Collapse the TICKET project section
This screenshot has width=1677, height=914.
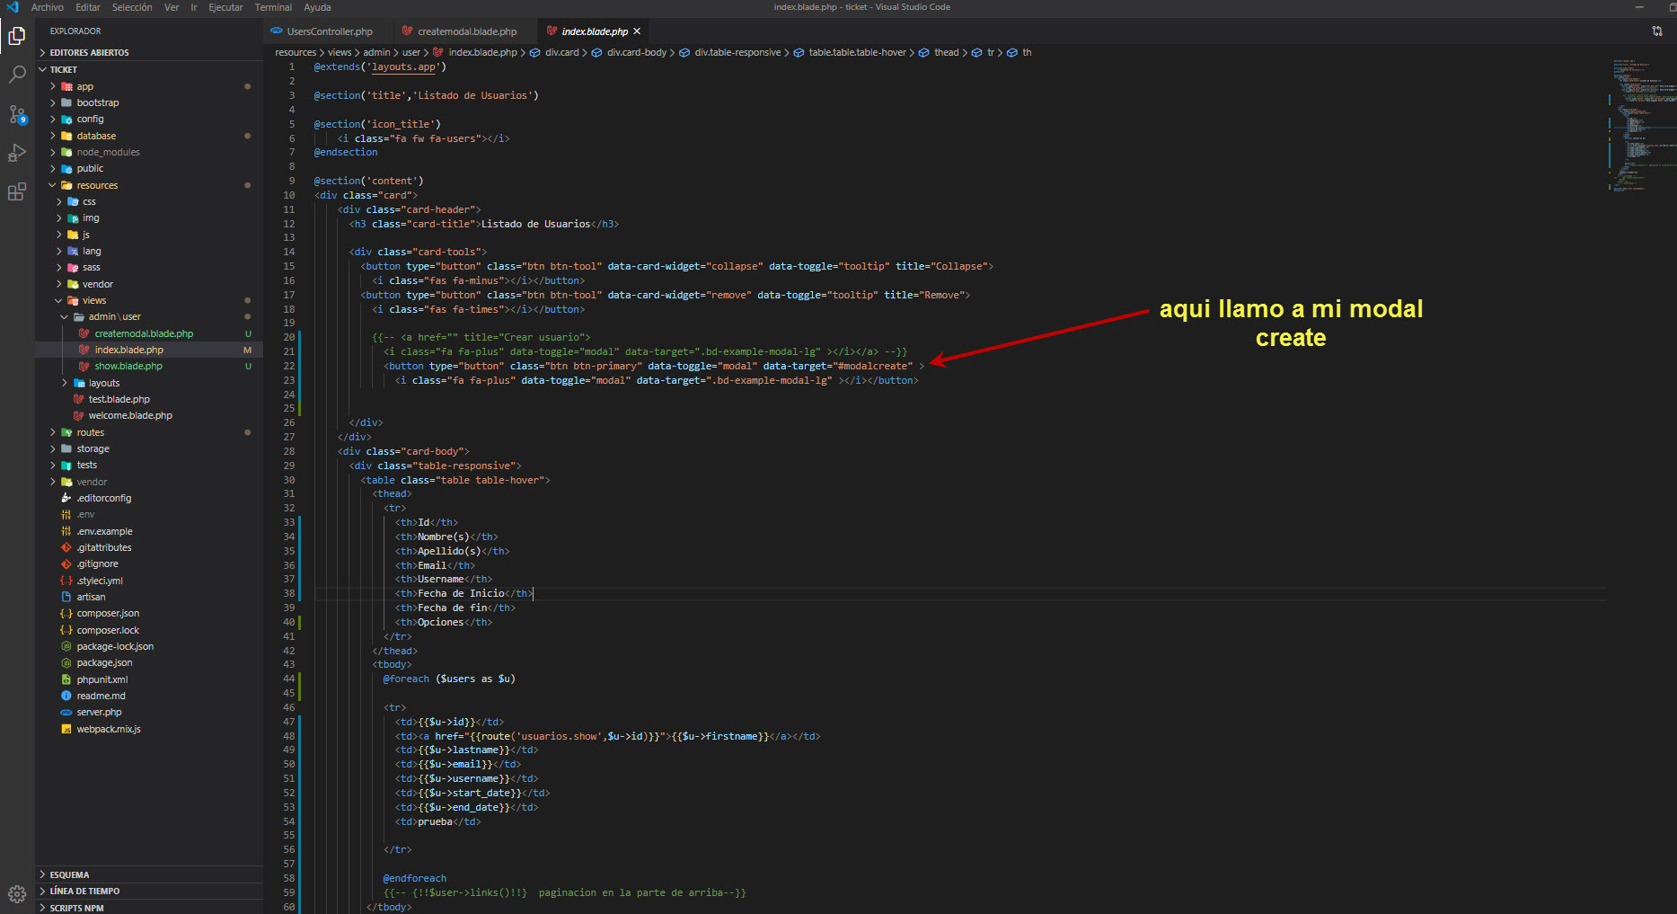pos(149,69)
